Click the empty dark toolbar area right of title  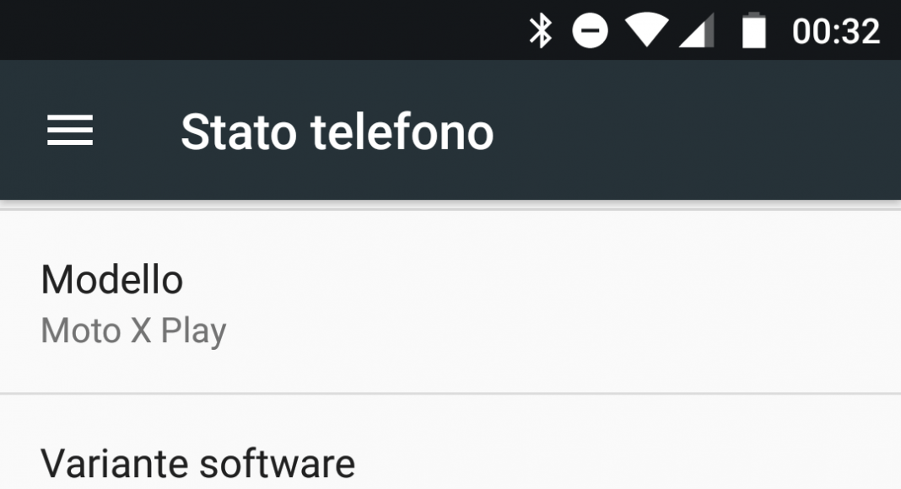pos(695,131)
